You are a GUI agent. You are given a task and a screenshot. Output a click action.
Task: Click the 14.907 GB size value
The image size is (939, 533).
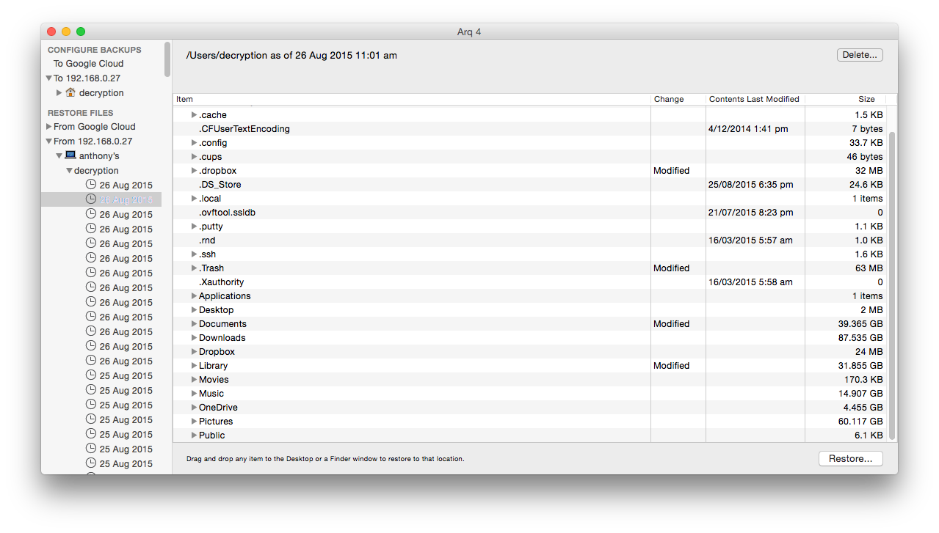860,394
